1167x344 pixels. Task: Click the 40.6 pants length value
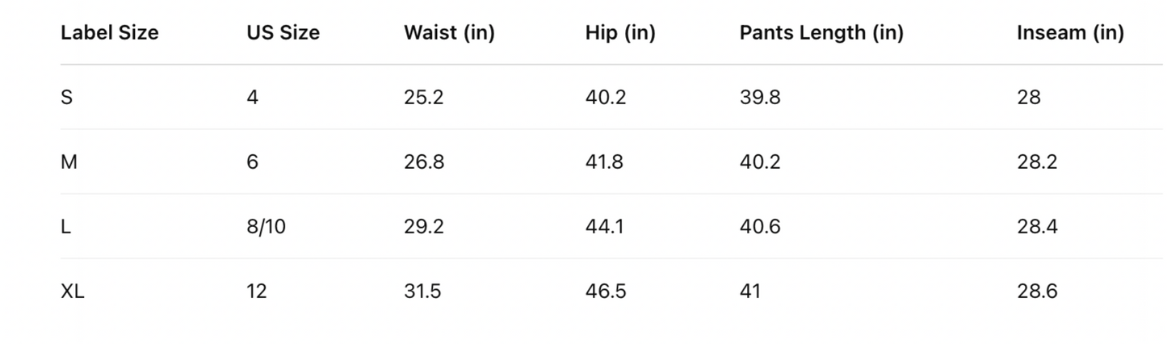click(760, 227)
